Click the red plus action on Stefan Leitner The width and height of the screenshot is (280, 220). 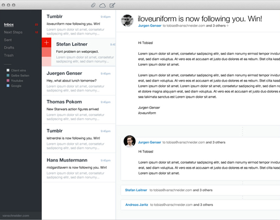pos(47,42)
